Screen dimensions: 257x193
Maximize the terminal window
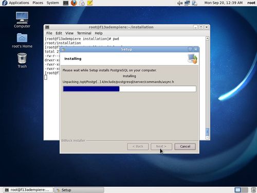[201, 27]
